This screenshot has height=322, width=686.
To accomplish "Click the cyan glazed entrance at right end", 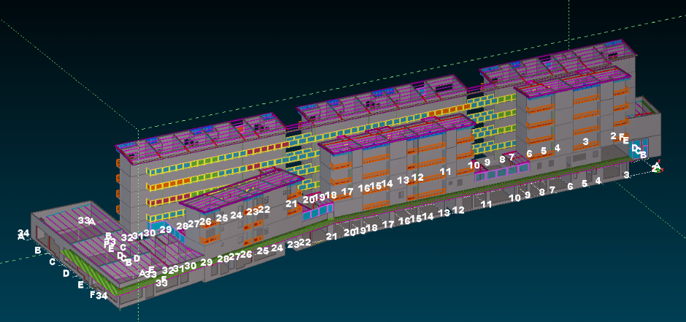I will (638, 150).
